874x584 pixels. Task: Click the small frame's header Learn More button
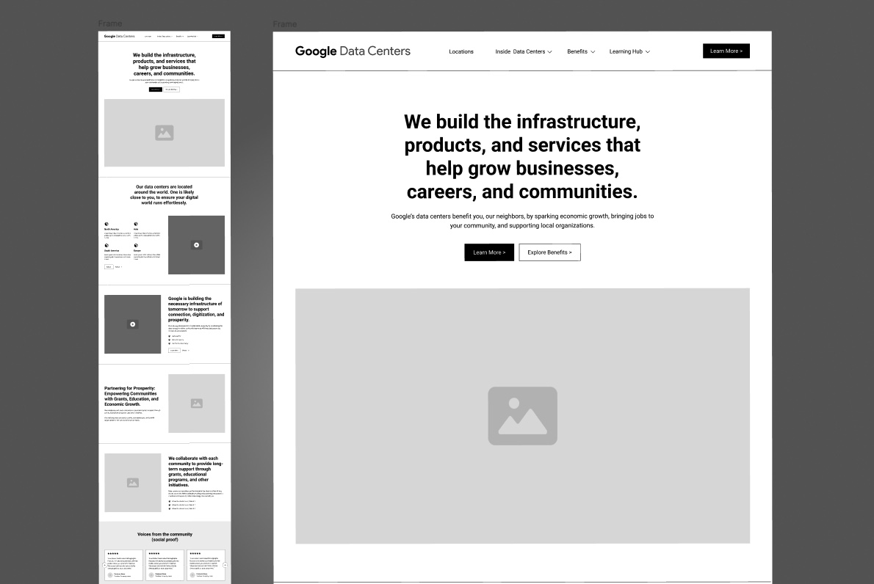218,36
